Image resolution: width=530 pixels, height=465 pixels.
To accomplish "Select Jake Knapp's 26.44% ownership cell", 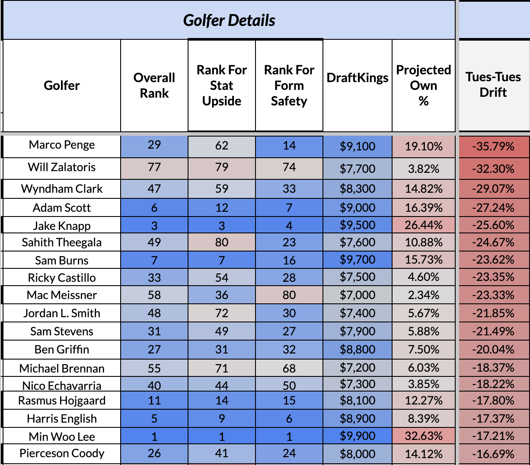I will 424,226.
